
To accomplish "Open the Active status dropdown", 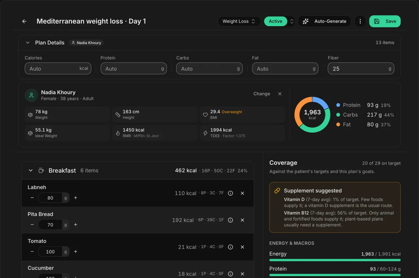I will pos(279,21).
